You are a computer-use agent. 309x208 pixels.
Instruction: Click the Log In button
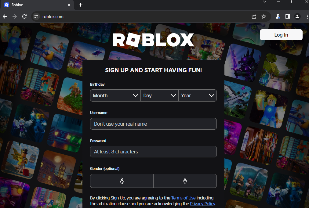click(281, 35)
